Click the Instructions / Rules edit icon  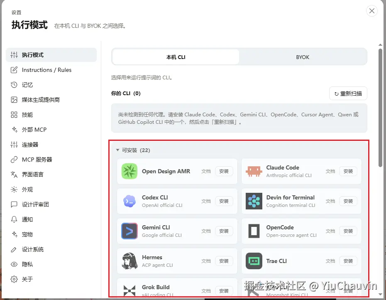(x=14, y=70)
